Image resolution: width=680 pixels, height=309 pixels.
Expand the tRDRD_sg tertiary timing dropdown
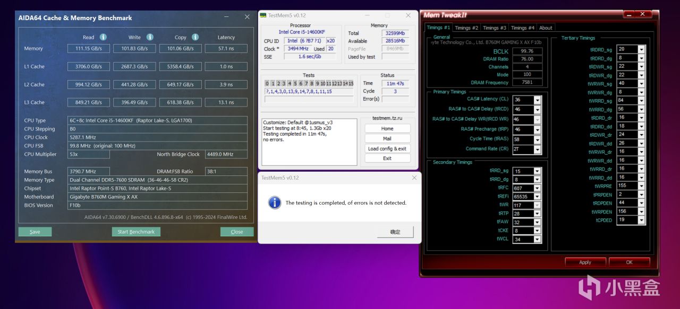pyautogui.click(x=641, y=49)
